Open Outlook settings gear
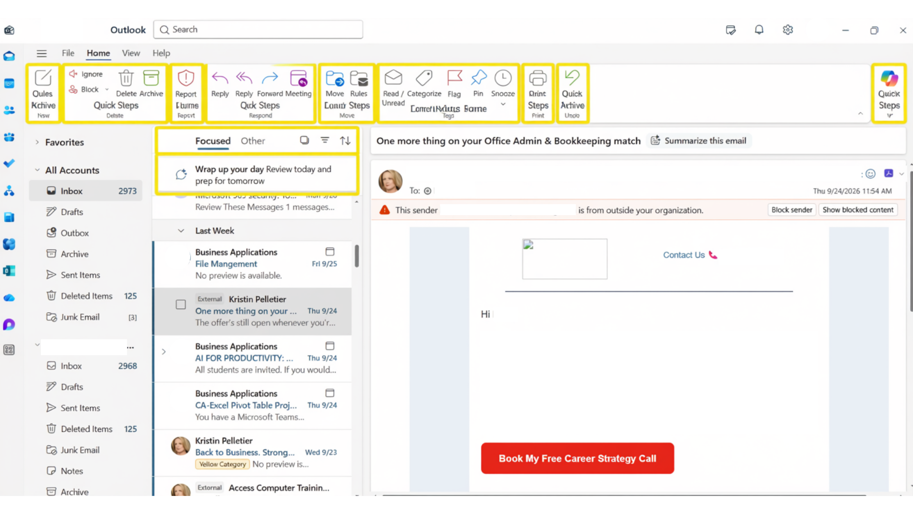Screen dimensions: 913x514 pyautogui.click(x=788, y=30)
